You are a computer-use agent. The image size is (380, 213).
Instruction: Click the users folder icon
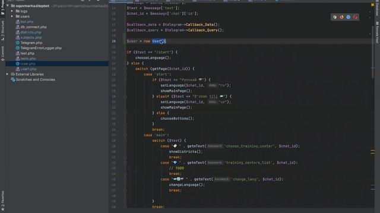click(x=17, y=17)
